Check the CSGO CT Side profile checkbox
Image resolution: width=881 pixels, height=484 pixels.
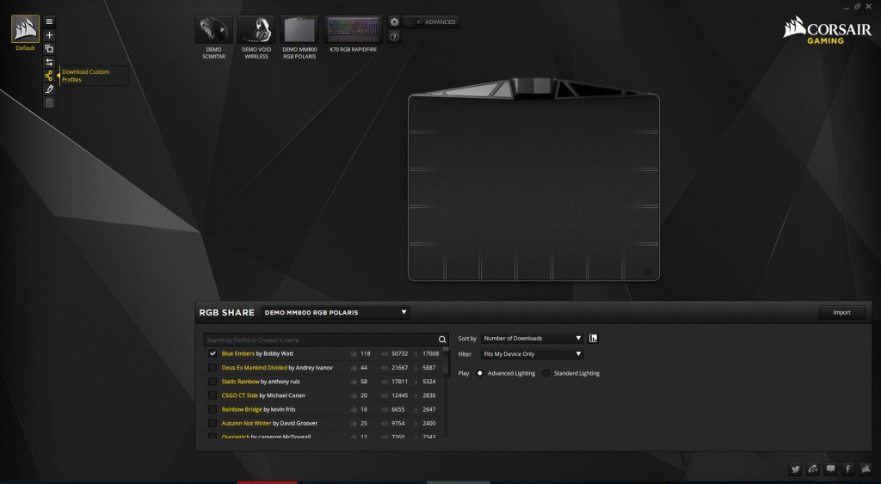click(x=213, y=395)
